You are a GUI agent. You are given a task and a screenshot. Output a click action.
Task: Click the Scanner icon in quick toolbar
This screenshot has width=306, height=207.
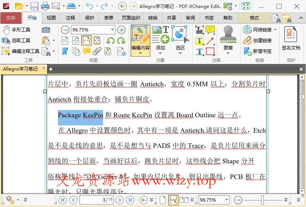[71, 6]
